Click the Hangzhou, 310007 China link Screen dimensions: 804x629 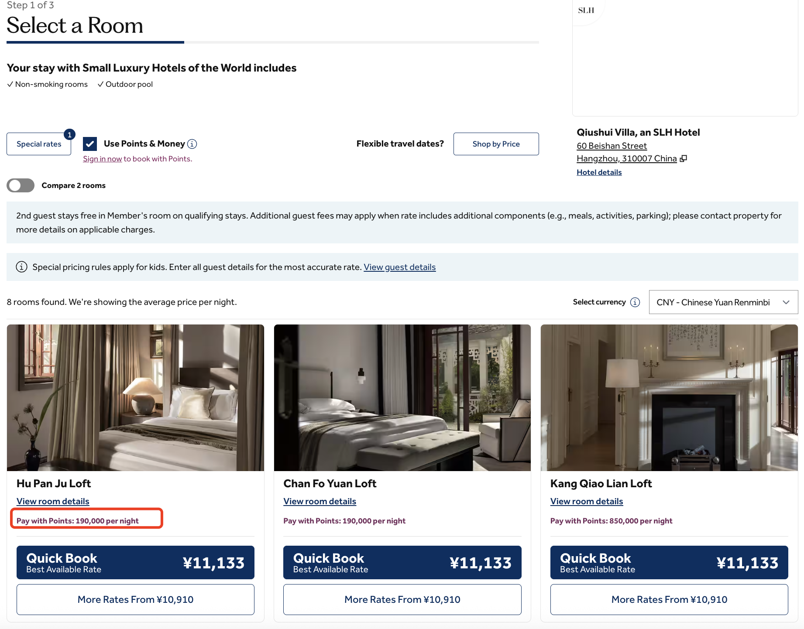pos(627,159)
